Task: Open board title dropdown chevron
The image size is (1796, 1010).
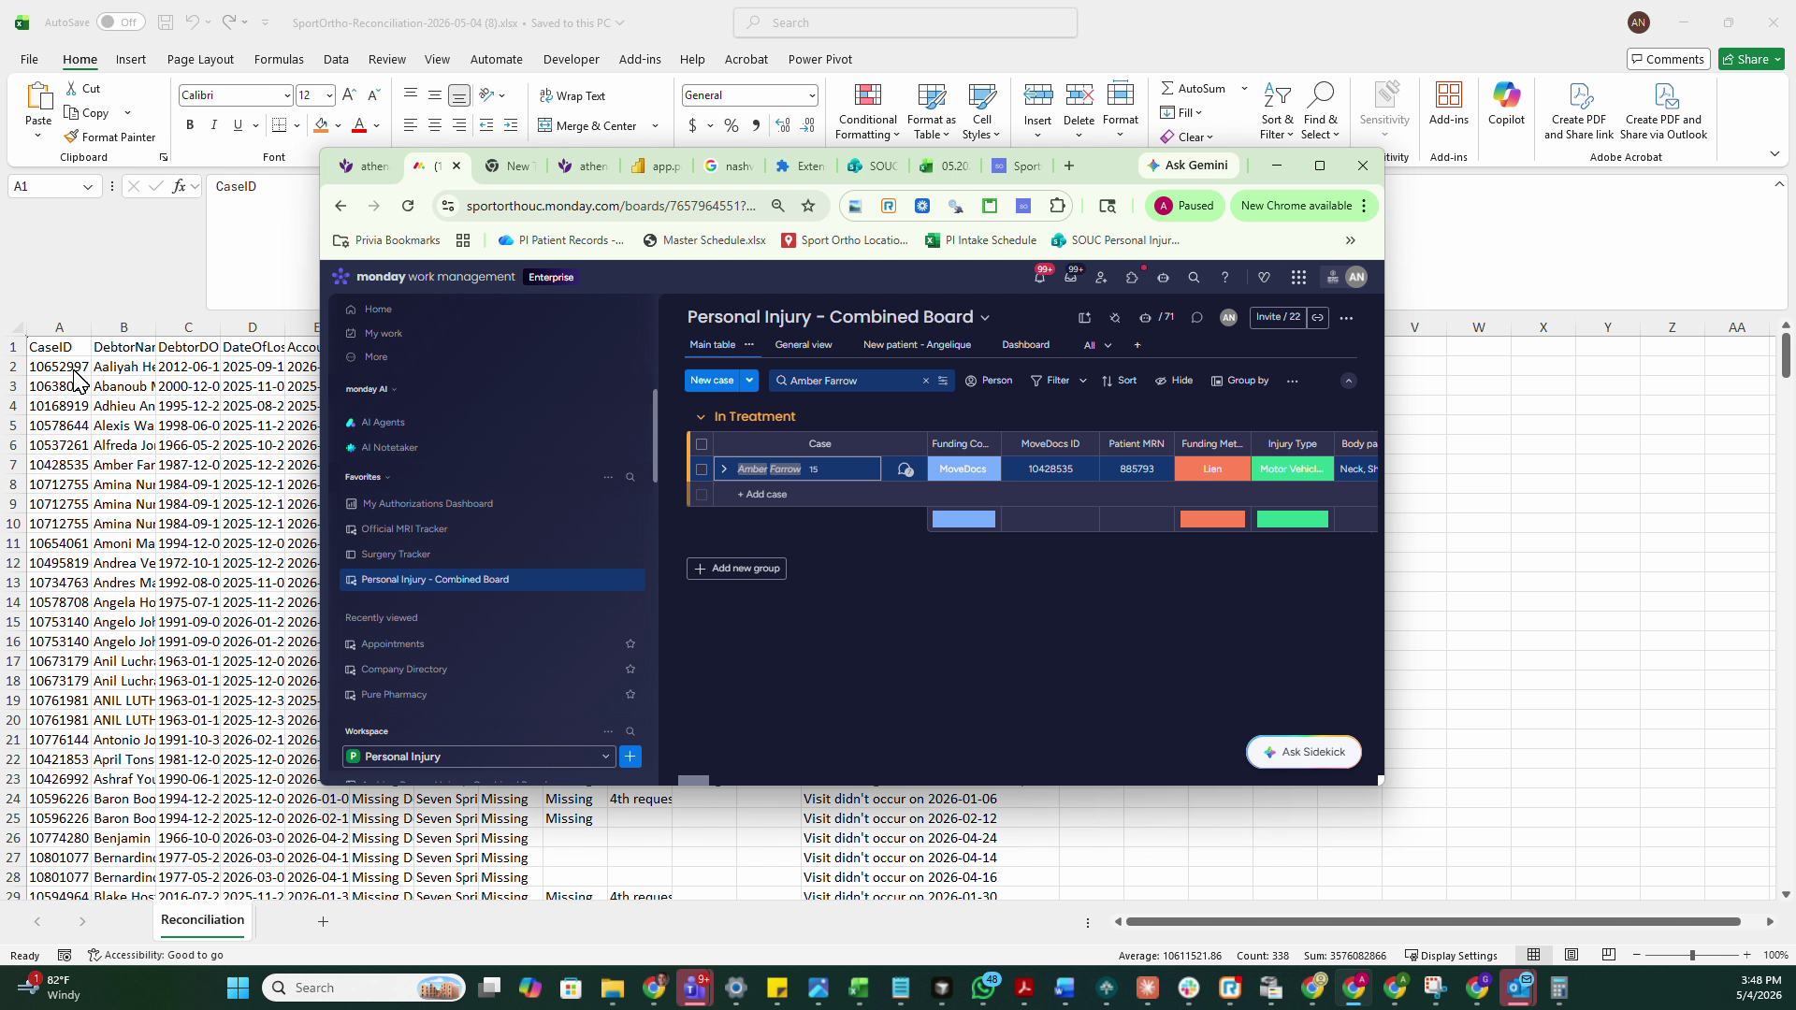Action: [985, 318]
